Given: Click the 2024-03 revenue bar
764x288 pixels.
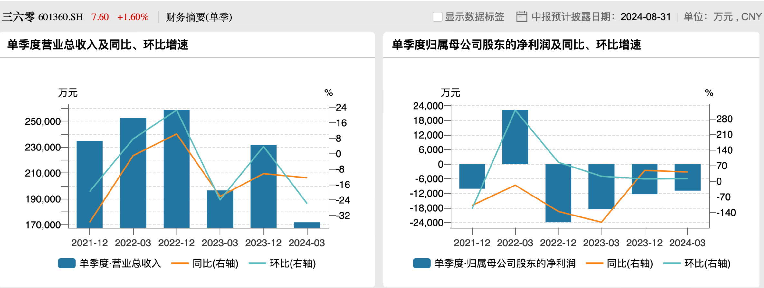Looking at the screenshot, I should (x=307, y=225).
